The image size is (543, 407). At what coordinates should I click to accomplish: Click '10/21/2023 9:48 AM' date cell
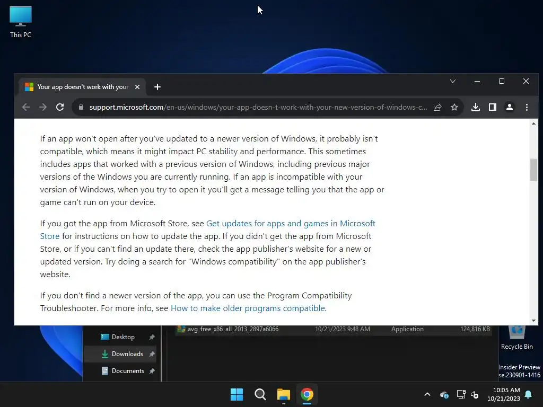point(342,329)
